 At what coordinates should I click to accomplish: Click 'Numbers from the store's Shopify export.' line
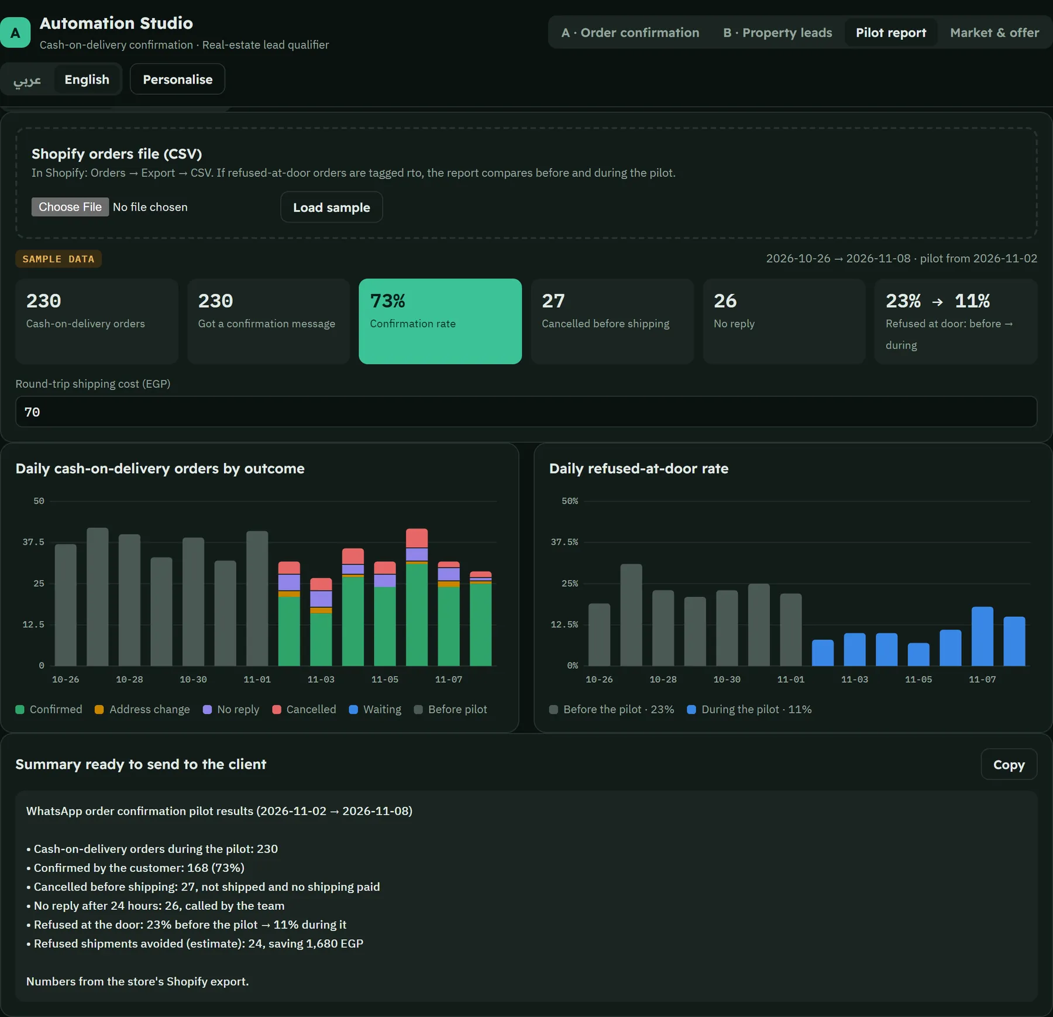coord(137,982)
